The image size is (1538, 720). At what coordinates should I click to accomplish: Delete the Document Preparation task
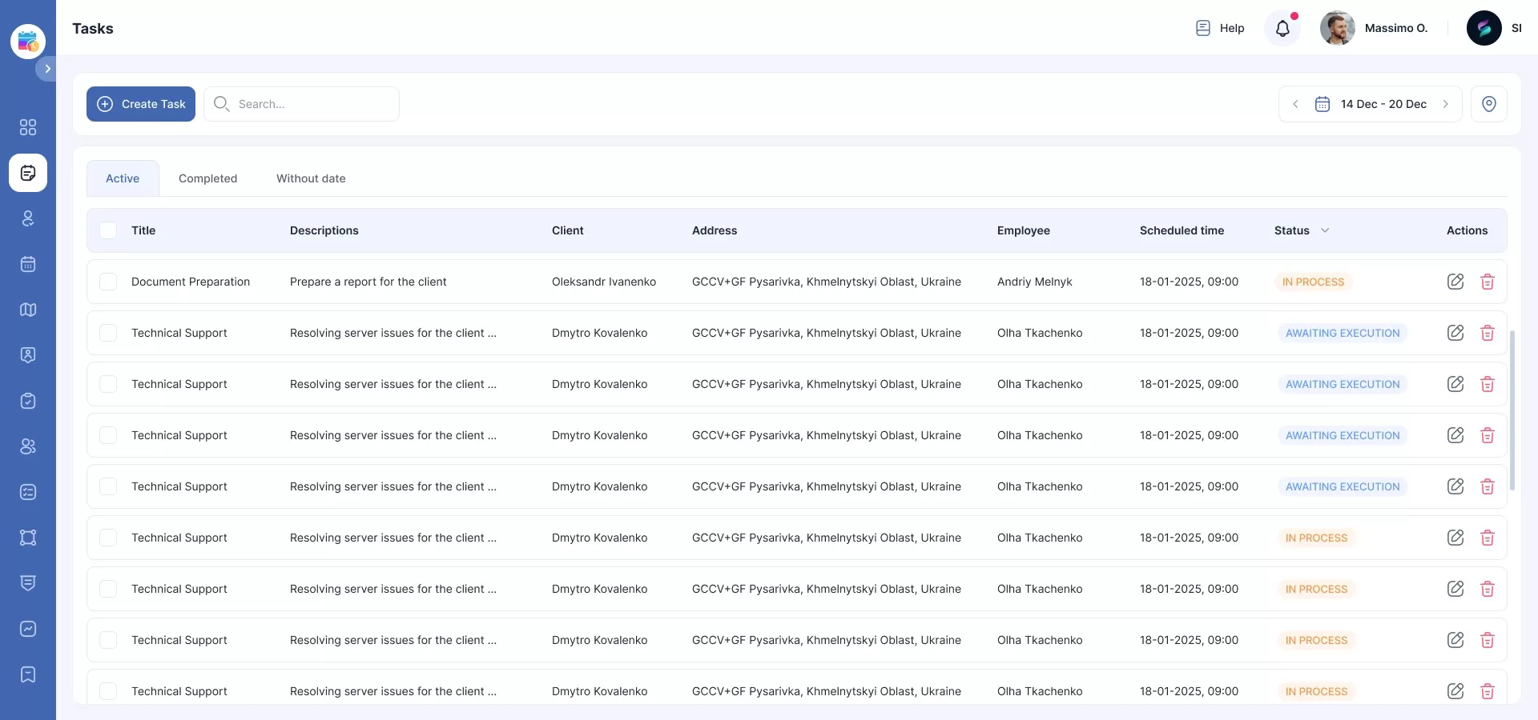[x=1488, y=282]
